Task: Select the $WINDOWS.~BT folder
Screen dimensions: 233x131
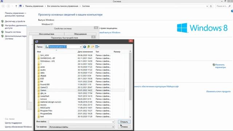Action: click(x=48, y=58)
